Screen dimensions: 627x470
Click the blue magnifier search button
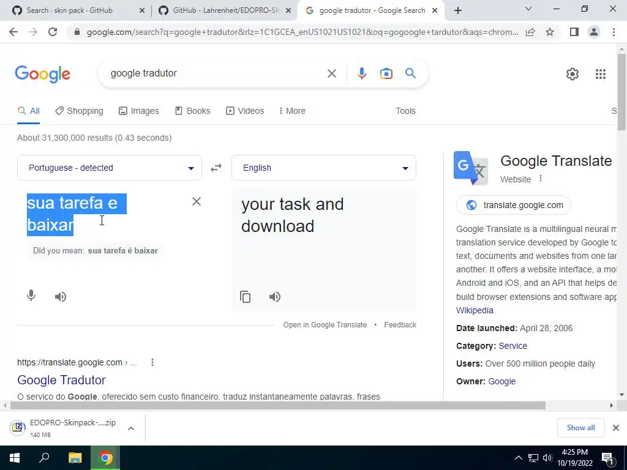[410, 73]
